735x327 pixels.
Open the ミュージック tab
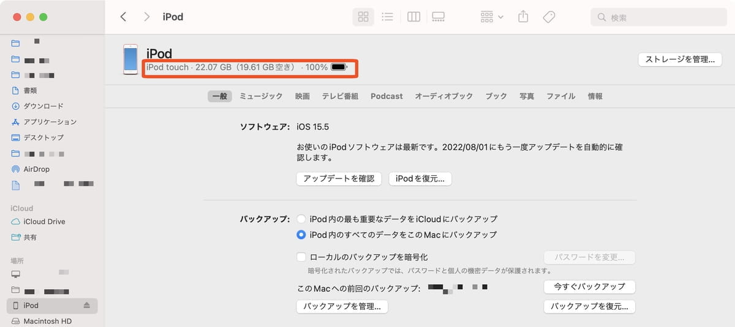tap(261, 96)
